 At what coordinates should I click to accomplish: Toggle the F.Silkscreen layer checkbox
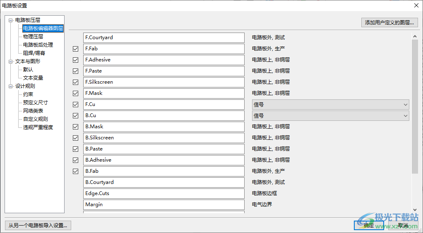[75, 82]
